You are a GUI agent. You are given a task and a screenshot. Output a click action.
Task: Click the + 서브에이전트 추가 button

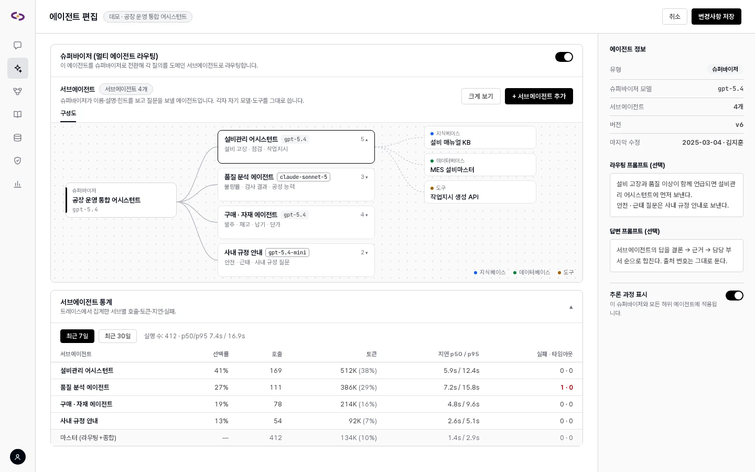pos(539,96)
